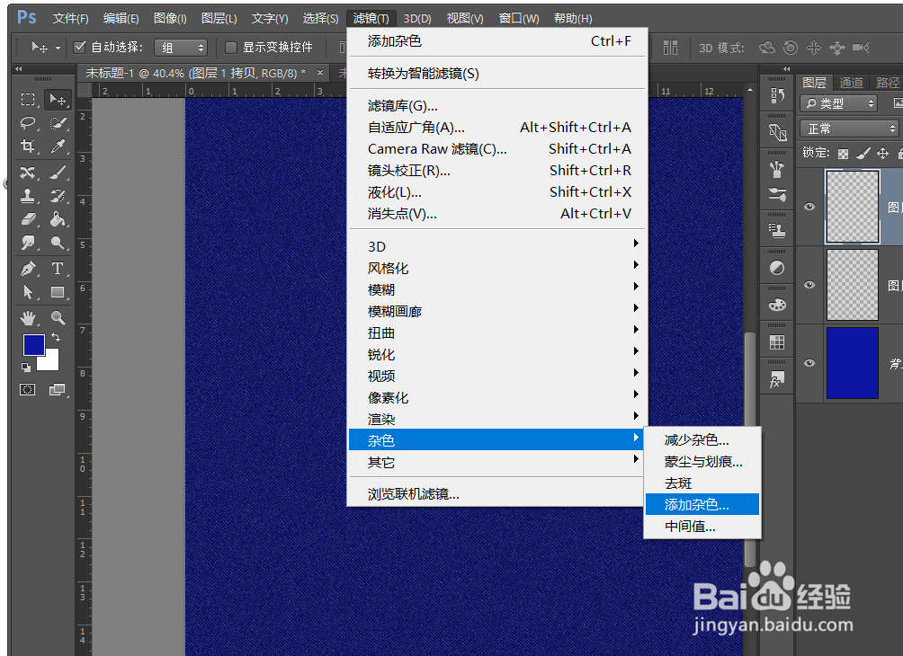Viewport: 903px width, 656px height.
Task: Select the Lasso tool
Action: click(x=27, y=124)
